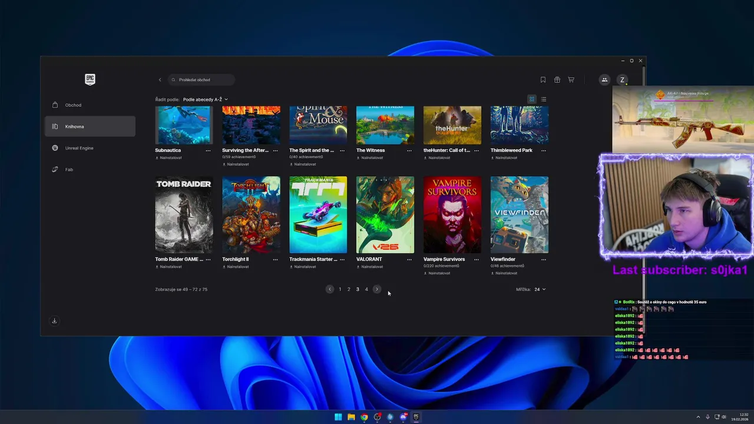Screen dimensions: 754x424
Task: Click Nainstalovat under Viewfinder
Action: coord(504,273)
